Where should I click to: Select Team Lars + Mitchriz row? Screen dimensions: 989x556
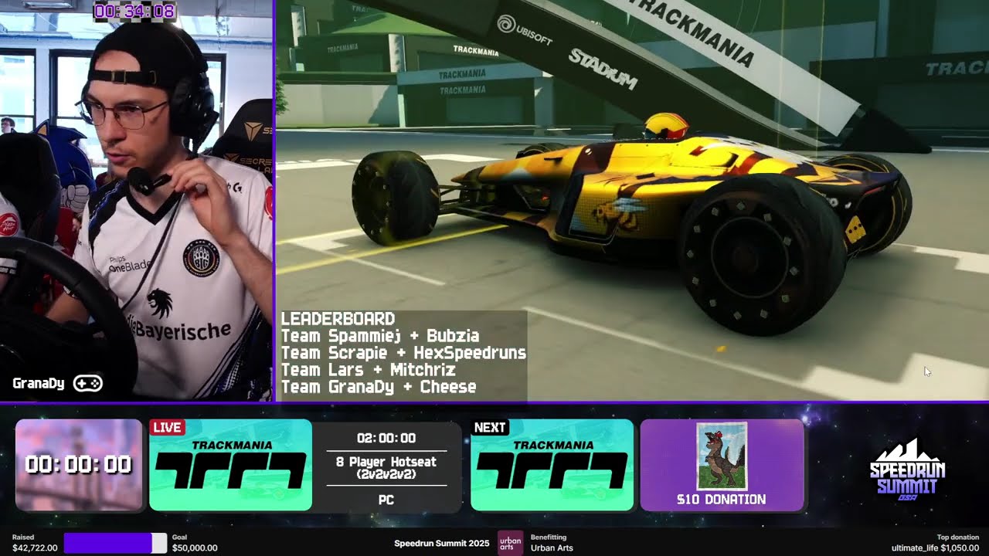pos(368,370)
